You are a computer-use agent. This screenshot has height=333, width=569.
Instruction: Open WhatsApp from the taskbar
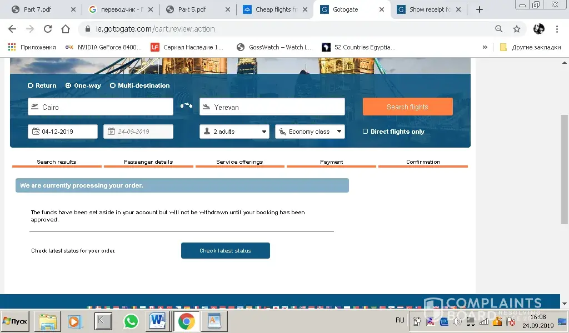131,321
